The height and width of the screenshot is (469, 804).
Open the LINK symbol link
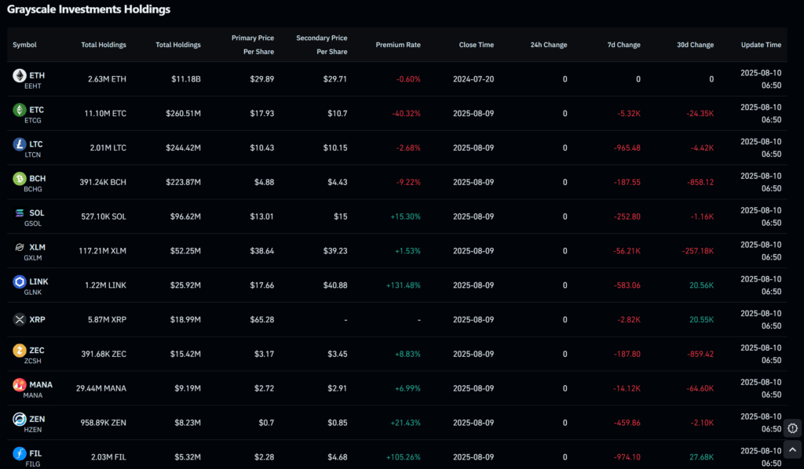pos(39,281)
